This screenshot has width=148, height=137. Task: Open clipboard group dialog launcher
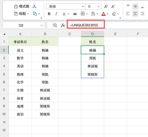pyautogui.click(x=41, y=18)
